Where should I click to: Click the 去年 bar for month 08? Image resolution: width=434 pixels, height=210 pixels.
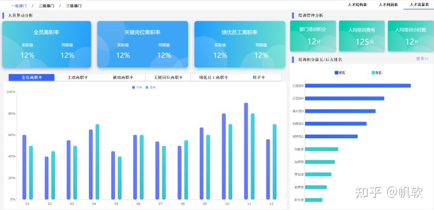(x=186, y=170)
